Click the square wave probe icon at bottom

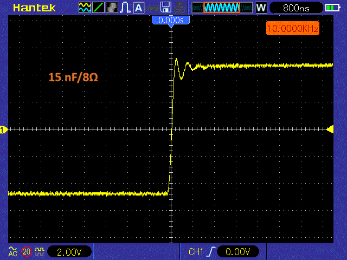click(x=40, y=251)
